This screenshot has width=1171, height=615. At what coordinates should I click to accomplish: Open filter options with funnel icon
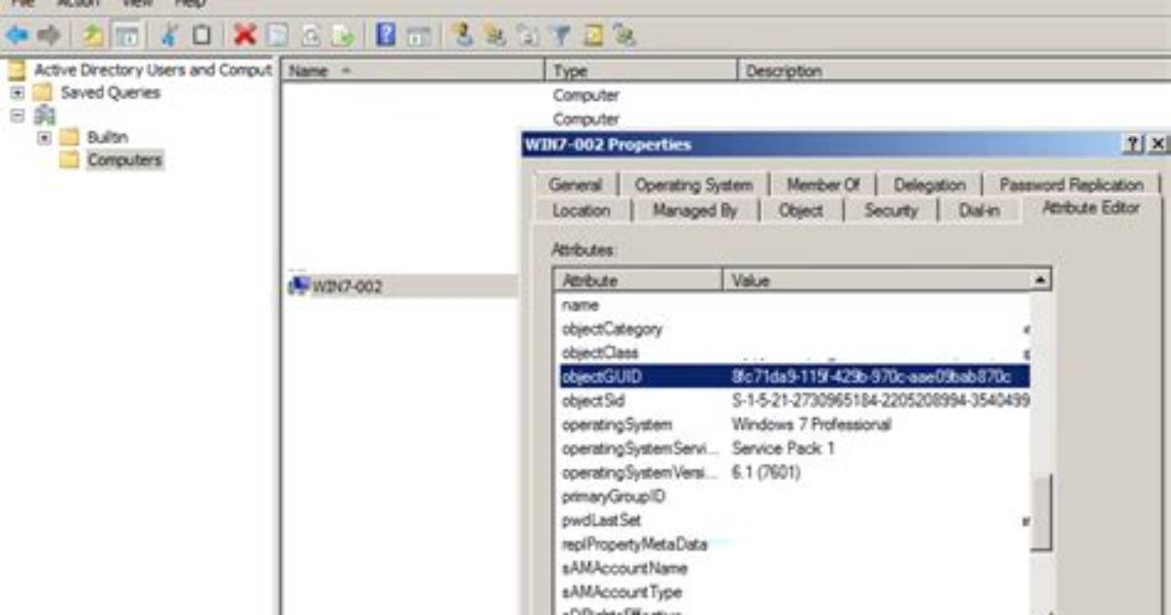pos(560,35)
